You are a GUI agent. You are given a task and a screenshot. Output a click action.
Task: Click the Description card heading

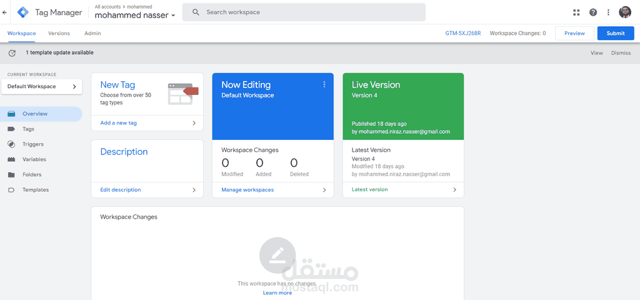click(124, 152)
